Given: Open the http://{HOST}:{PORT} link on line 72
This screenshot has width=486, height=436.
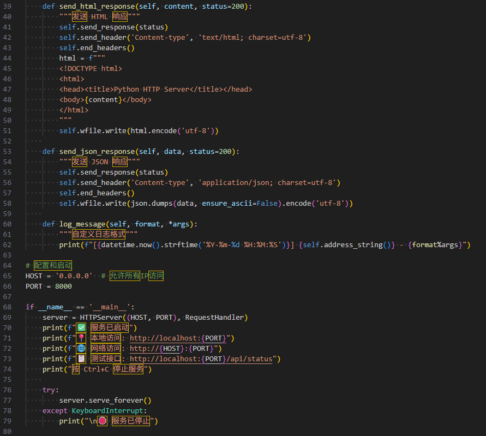Looking at the screenshot, I should coord(172,349).
